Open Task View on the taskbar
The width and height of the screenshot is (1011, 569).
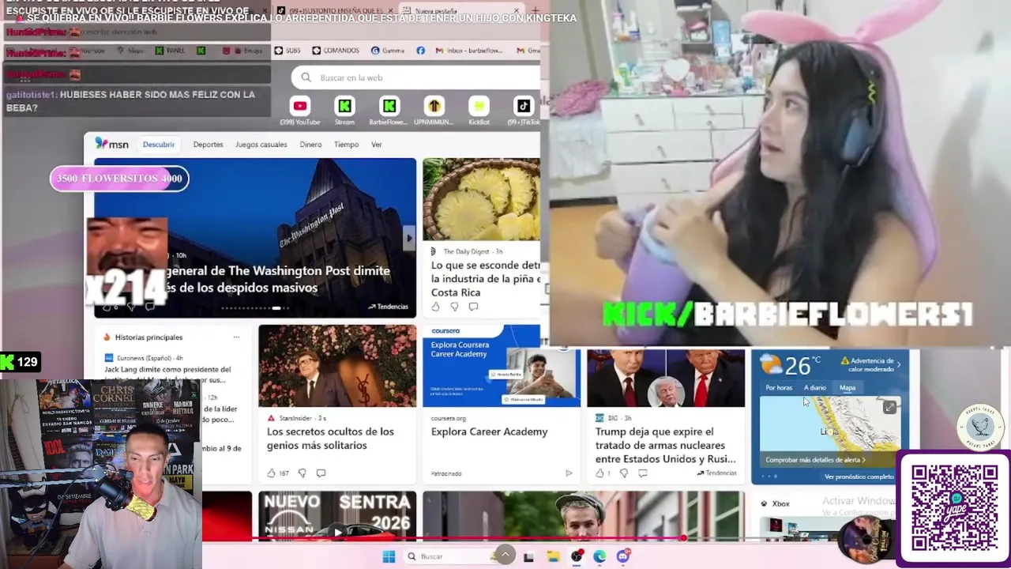528,556
